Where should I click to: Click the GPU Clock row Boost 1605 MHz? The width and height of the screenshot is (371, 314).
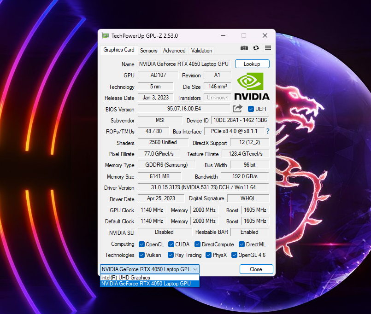pyautogui.click(x=255, y=210)
